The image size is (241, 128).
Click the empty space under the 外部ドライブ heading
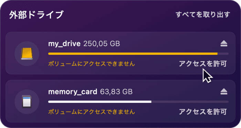(x=120, y=26)
